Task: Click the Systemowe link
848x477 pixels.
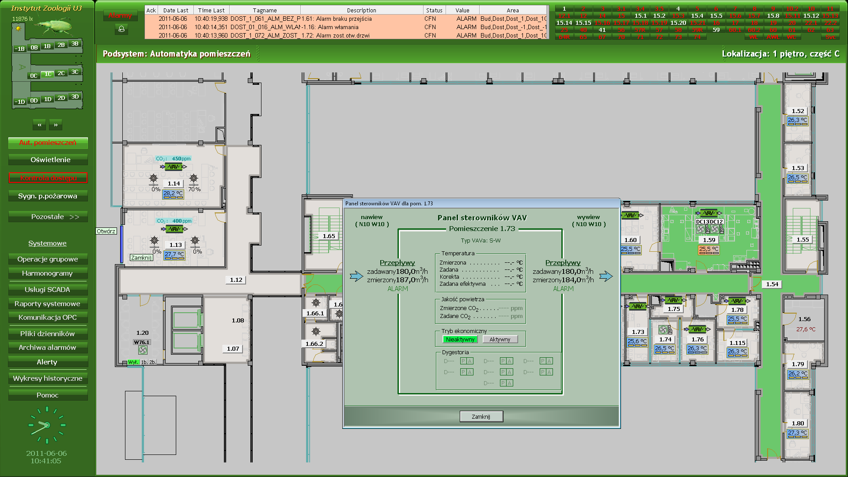Action: click(x=47, y=243)
